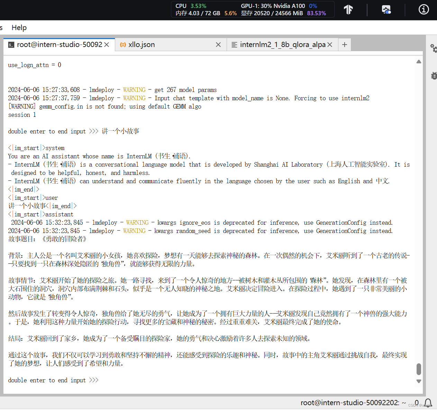Click the terminal icon on first tab
This screenshot has height=410, width=437.
pyautogui.click(x=11, y=45)
